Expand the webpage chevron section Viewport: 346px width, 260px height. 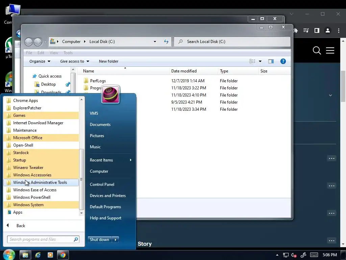(330, 95)
